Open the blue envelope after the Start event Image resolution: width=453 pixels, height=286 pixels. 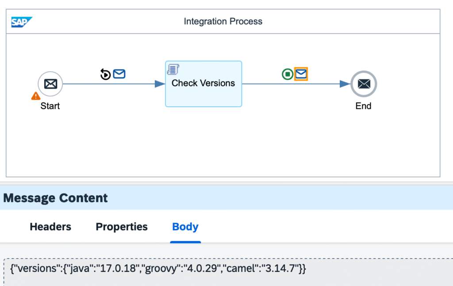pos(119,74)
